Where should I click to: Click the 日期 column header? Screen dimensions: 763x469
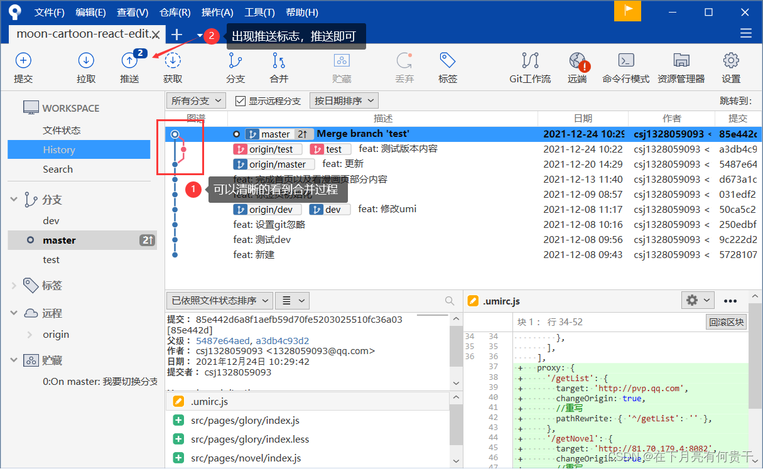point(583,118)
